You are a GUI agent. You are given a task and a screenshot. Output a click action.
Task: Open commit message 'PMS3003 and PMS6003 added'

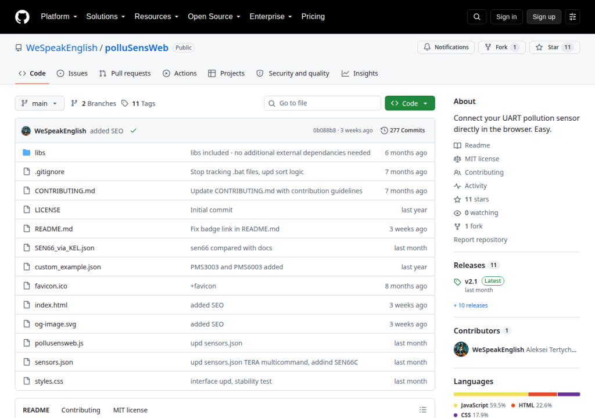tap(236, 266)
